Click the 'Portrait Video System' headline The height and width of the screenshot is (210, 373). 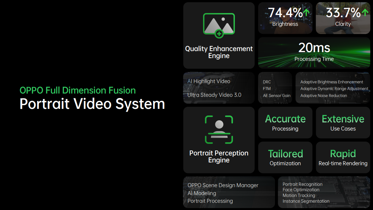point(92,104)
